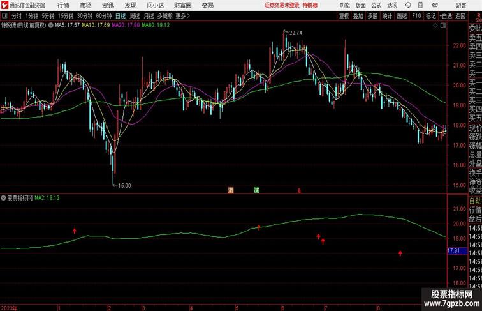The image size is (482, 311).
Task: Click the 17.91 current price tag
Action: point(457,251)
